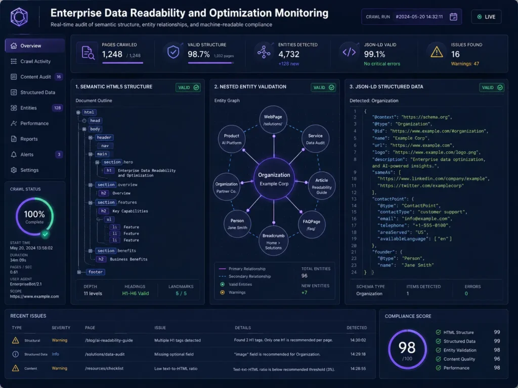Click the Entities Detected network icon
Screen dimensions: 518x388
264,52
